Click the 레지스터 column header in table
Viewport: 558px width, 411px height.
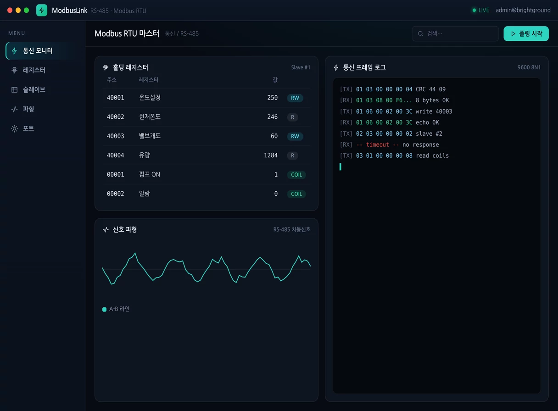[x=149, y=80]
